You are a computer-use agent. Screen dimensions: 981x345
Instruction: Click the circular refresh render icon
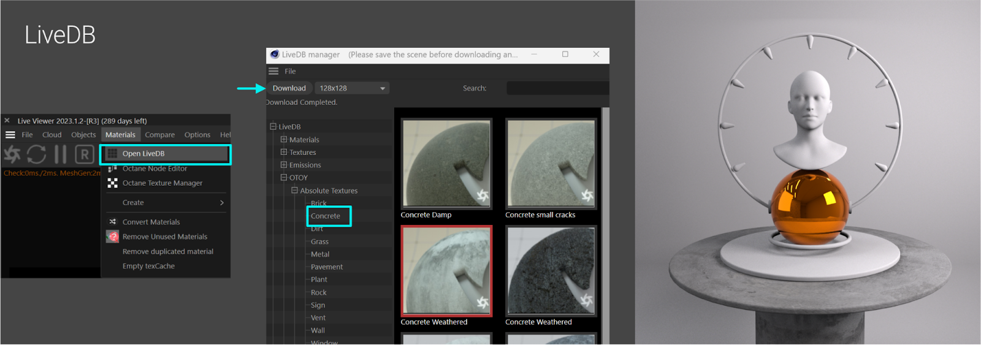pyautogui.click(x=36, y=154)
